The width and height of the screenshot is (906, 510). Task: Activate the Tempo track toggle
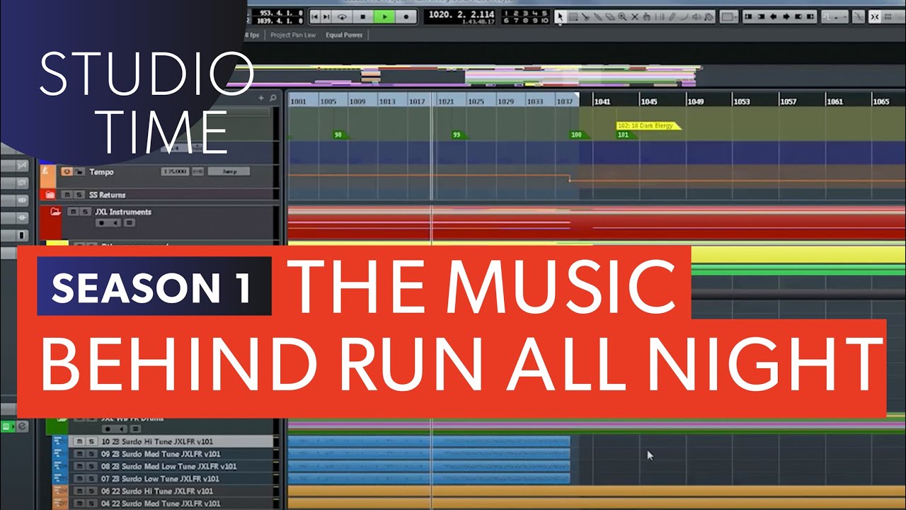[x=67, y=171]
